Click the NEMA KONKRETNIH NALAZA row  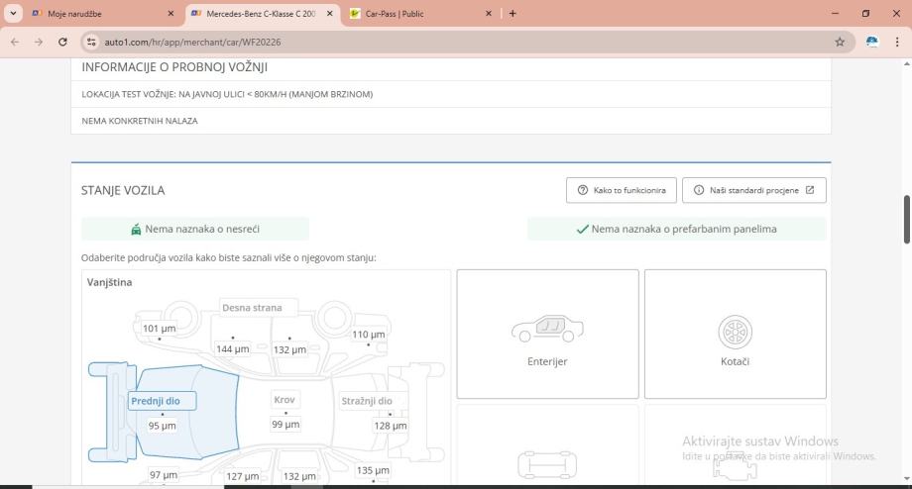point(451,121)
